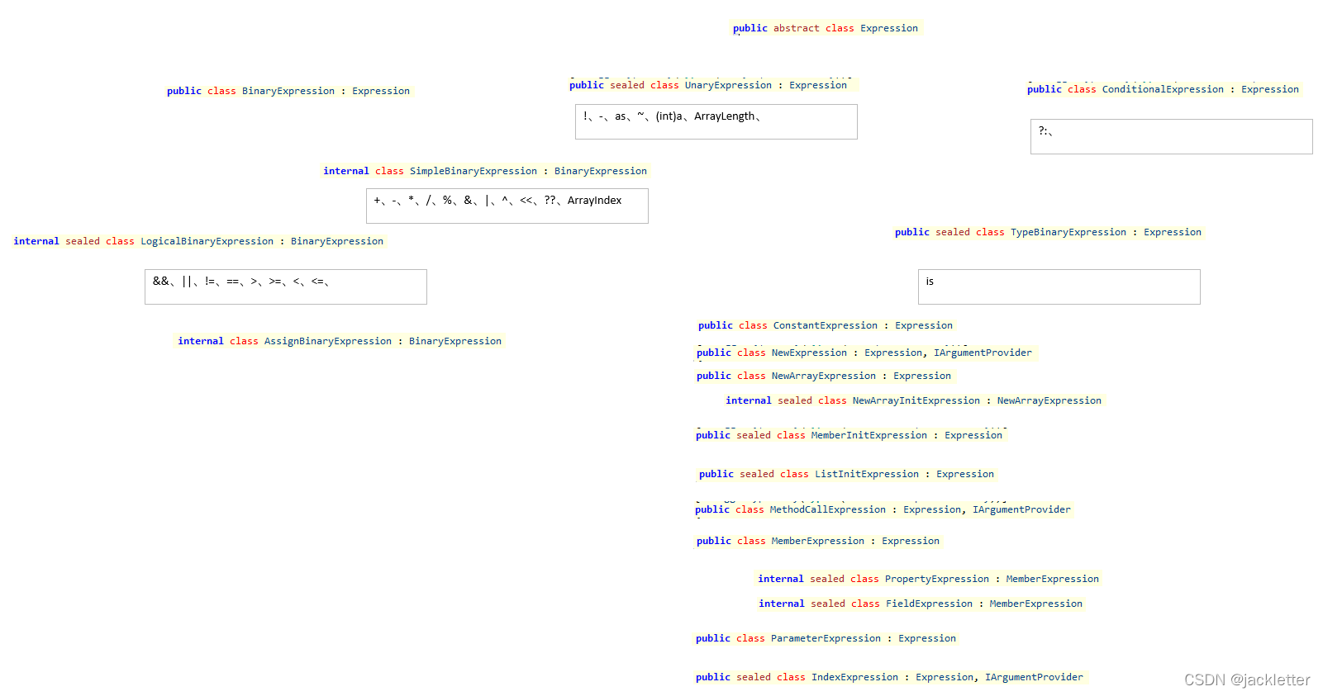Click the logical operators box with &&

(285, 286)
